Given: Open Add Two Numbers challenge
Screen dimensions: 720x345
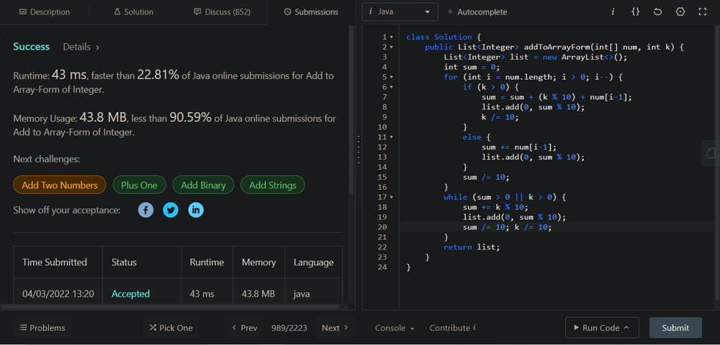Looking at the screenshot, I should click(60, 185).
